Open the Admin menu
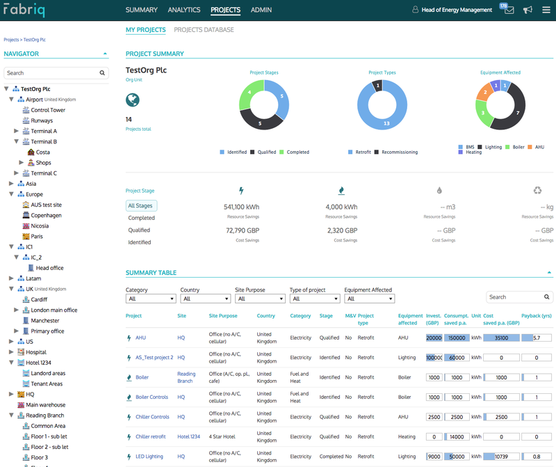556x467 pixels. point(261,10)
